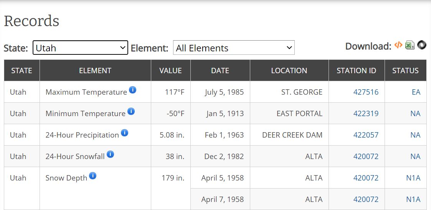431x210 pixels.
Task: Open station 420072 in April 7, 1958 row
Action: [366, 199]
